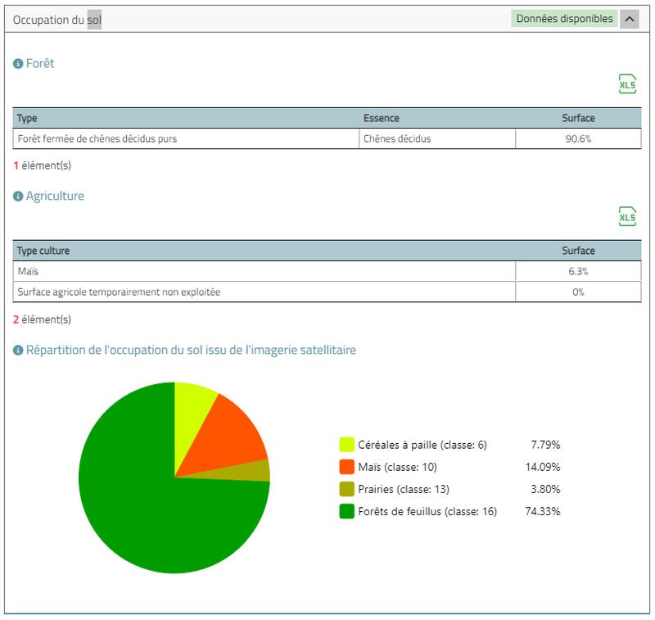
Task: Click the Forêts de feuillus legend swatch
Action: click(347, 511)
